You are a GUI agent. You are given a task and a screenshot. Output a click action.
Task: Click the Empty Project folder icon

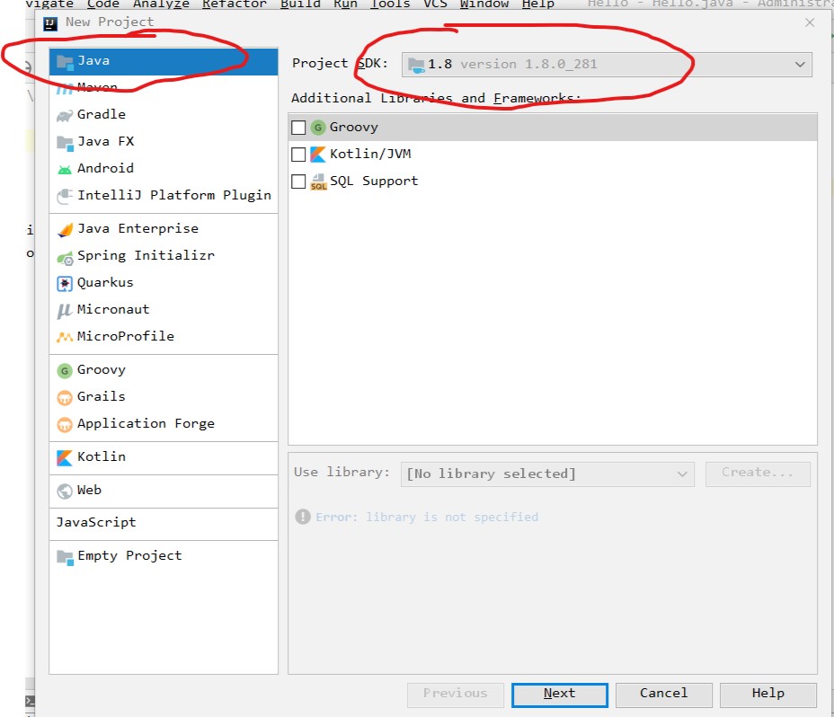click(65, 557)
